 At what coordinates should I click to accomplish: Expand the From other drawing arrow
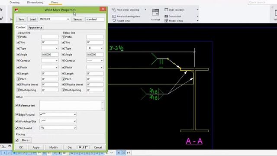click(x=145, y=10)
